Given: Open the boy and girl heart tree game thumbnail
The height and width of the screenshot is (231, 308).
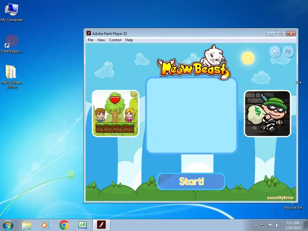Looking at the screenshot, I should pos(115,113).
